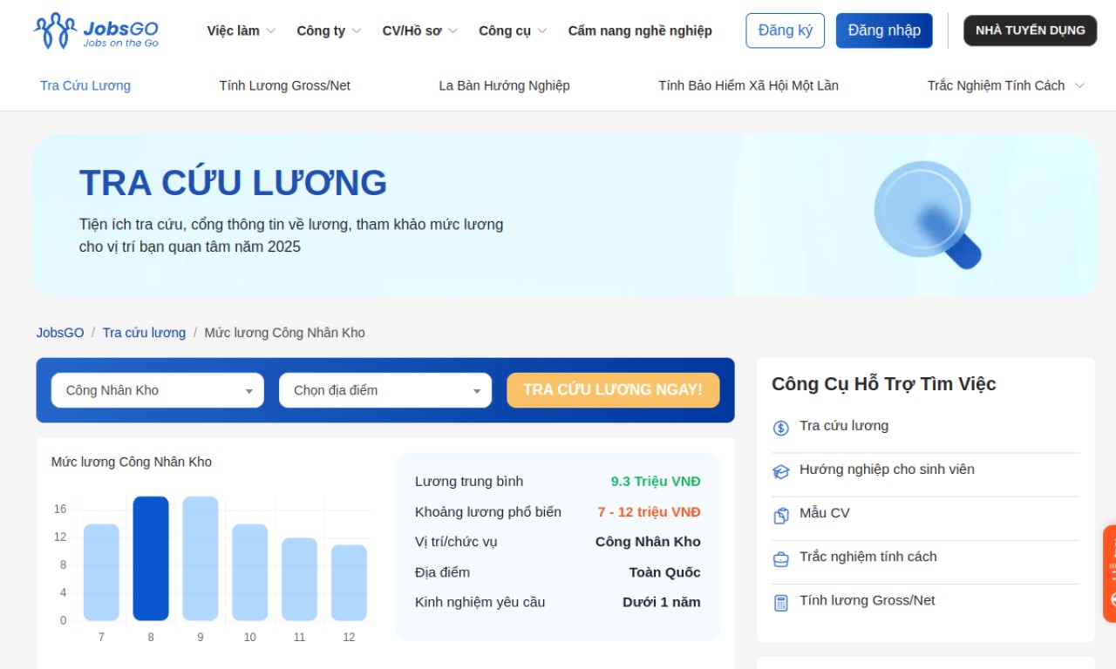Click the briefcase icon for Trắc nghiệm tính cách
Viewport: 1116px width, 669px height.
click(x=780, y=558)
